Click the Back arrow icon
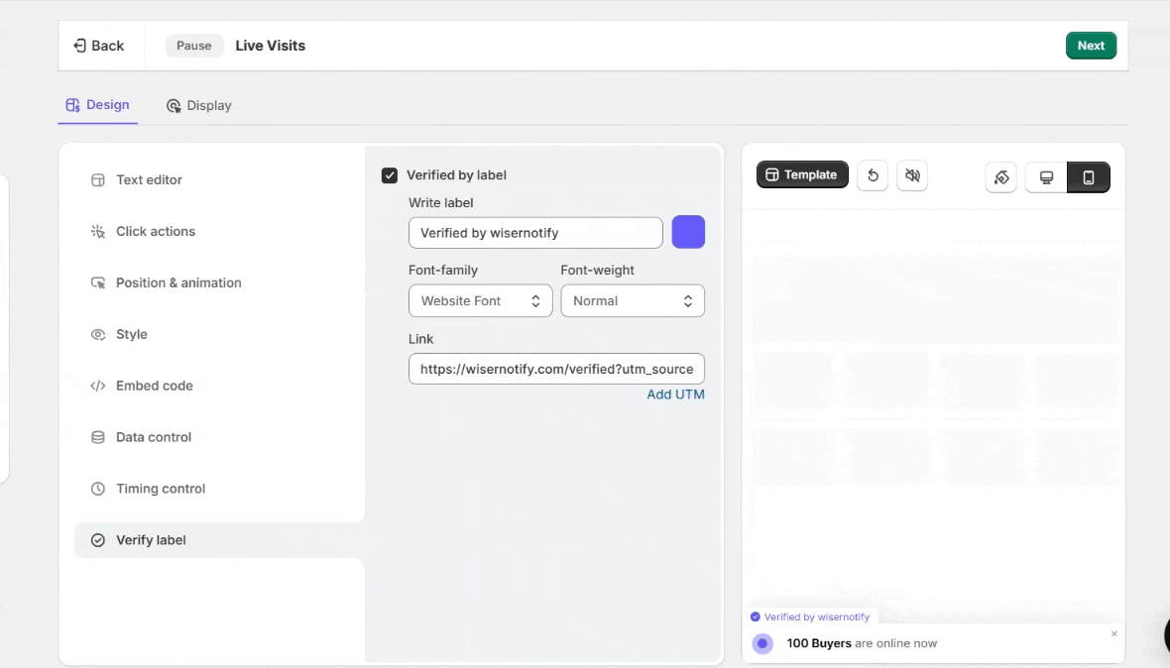 pos(80,46)
